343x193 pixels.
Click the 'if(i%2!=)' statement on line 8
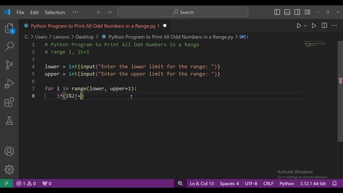(70, 96)
